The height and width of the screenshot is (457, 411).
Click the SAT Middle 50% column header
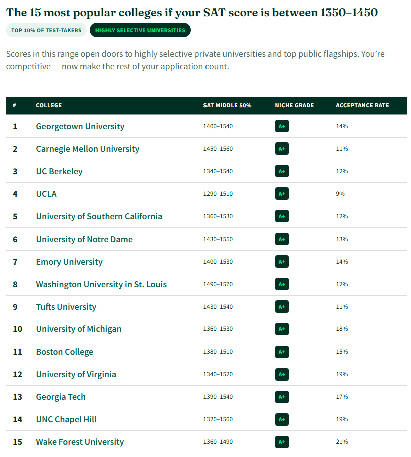[x=227, y=105]
